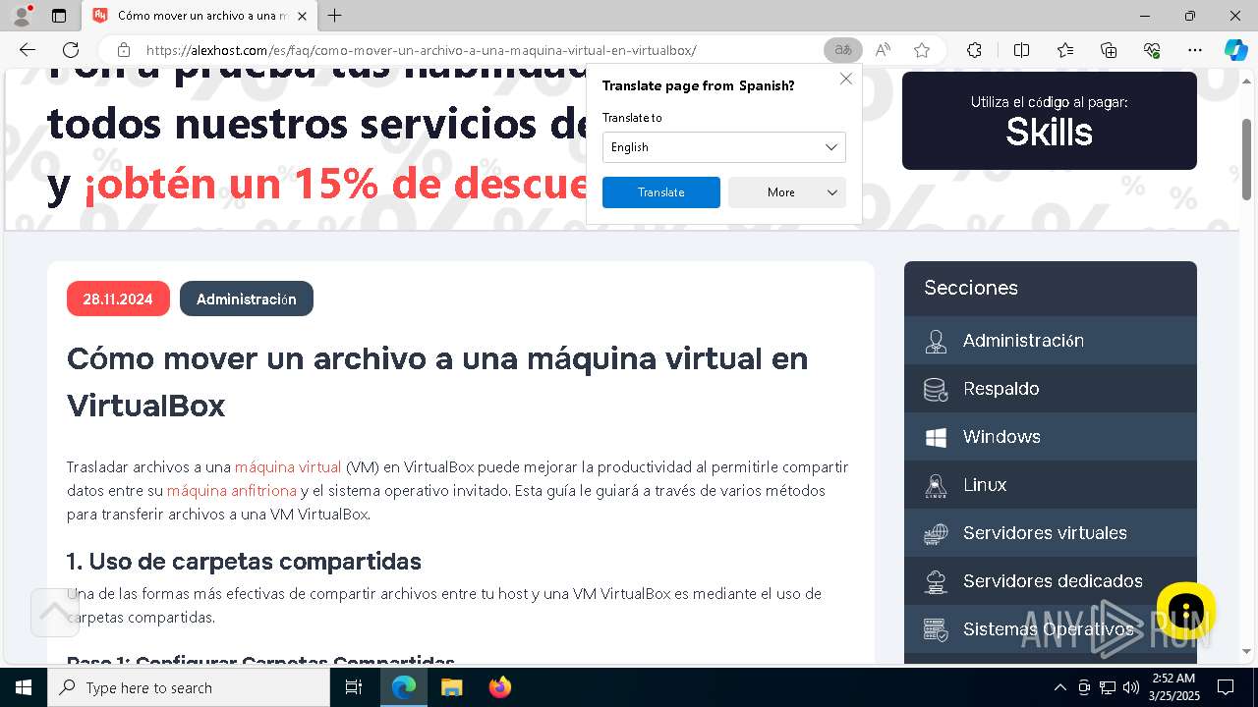Open Edge Settings and more menu

[1195, 50]
